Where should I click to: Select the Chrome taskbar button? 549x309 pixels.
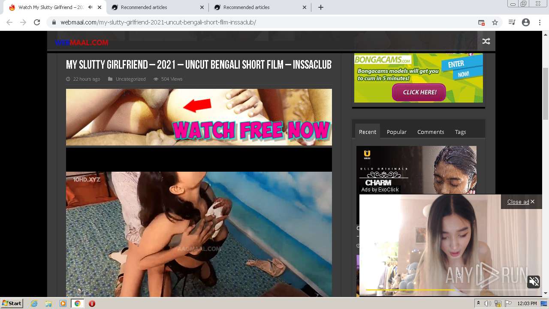[x=78, y=303]
